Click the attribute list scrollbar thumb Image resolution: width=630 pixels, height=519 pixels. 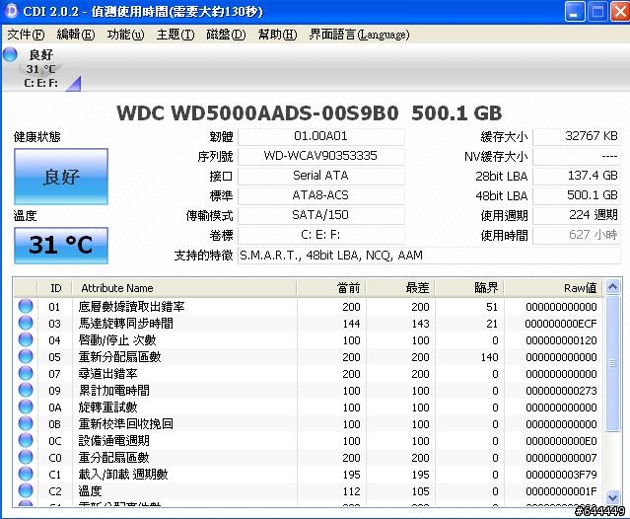612,363
